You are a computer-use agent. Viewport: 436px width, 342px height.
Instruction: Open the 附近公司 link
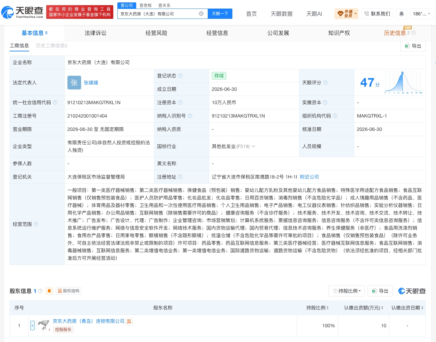click(x=309, y=177)
